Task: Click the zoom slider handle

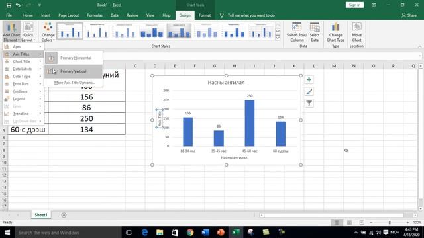Action: coord(390,222)
